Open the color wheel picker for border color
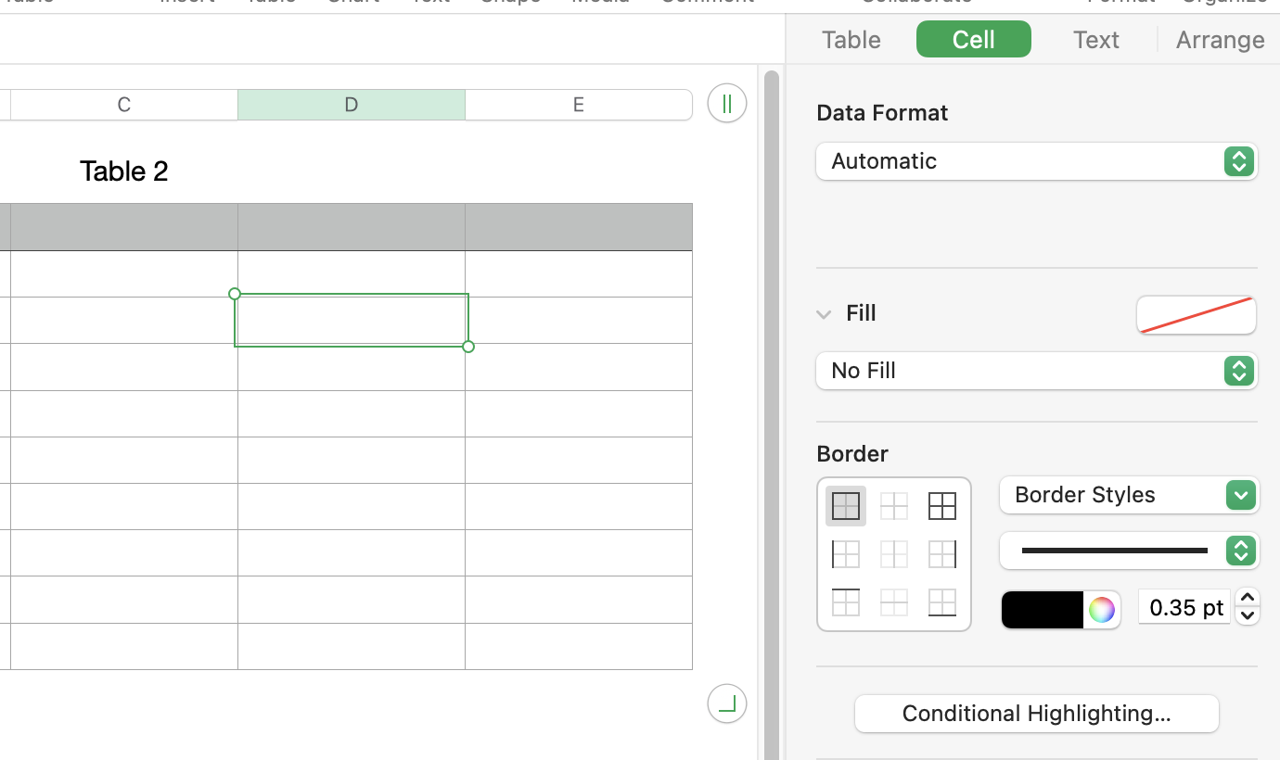Screen dimensions: 1280x760 pyautogui.click(x=1102, y=609)
